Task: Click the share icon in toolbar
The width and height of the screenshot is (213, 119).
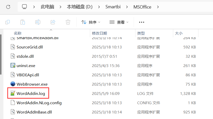Action: [53, 22]
